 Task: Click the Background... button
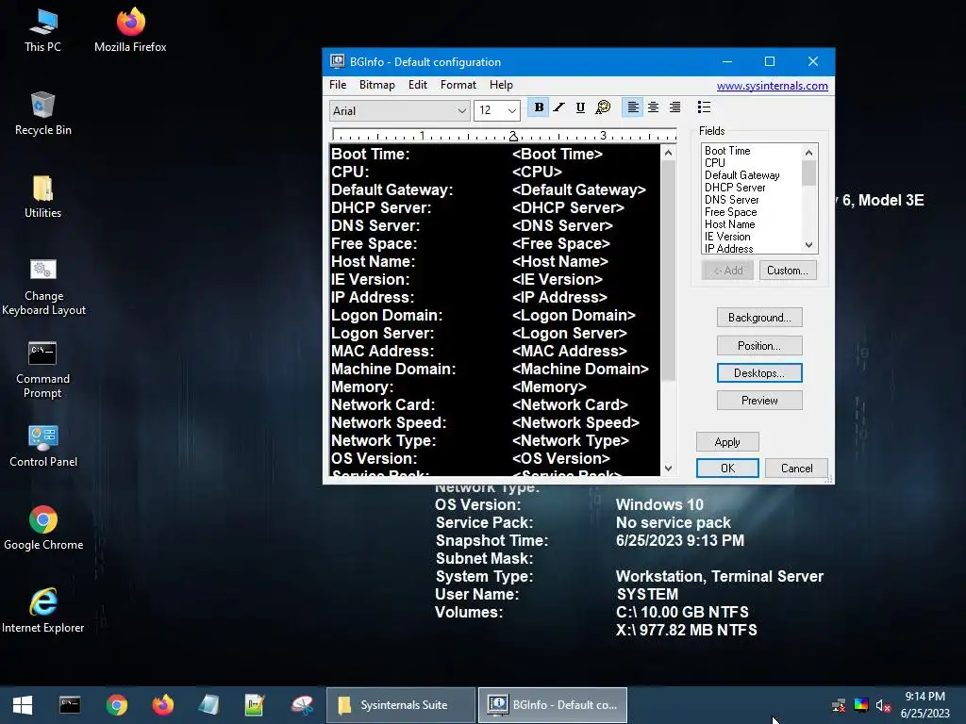click(759, 318)
